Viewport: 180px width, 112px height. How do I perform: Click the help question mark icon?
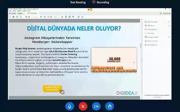point(161,13)
